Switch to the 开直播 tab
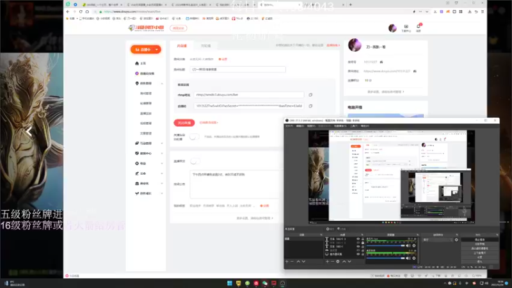The width and height of the screenshot is (512, 288). [182, 45]
